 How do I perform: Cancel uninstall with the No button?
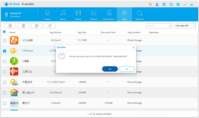(127, 69)
